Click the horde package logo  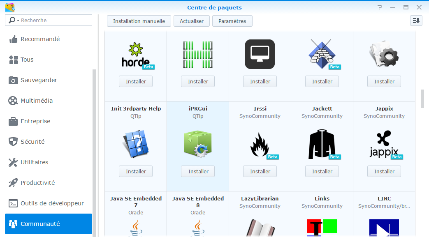[136, 55]
